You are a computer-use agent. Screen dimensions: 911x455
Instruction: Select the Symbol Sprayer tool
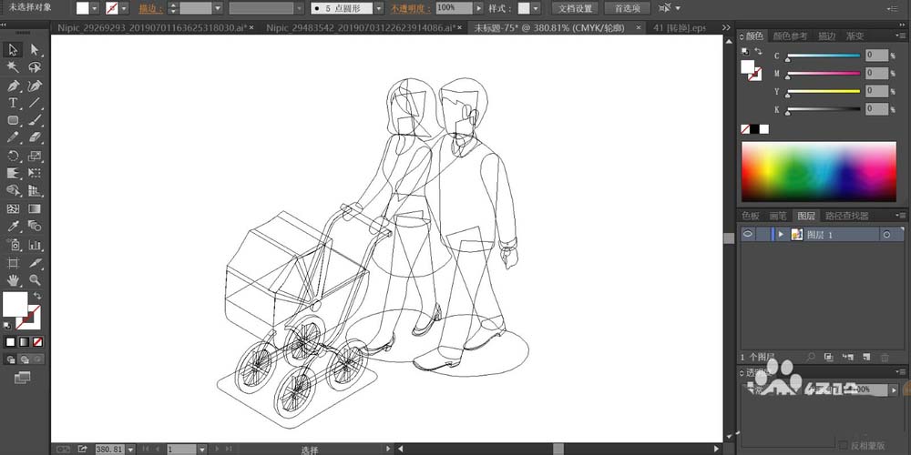13,244
